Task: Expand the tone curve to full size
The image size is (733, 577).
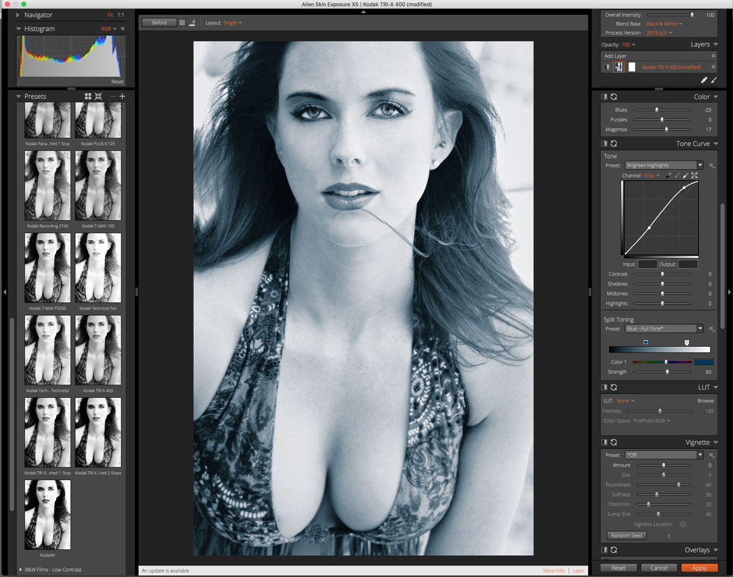Action: 694,176
